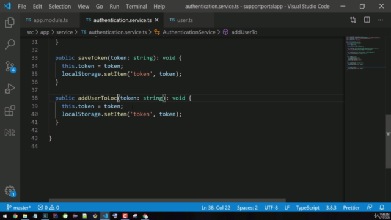The width and height of the screenshot is (391, 220).
Task: Switch to the app.module.ts tab
Action: 50,20
